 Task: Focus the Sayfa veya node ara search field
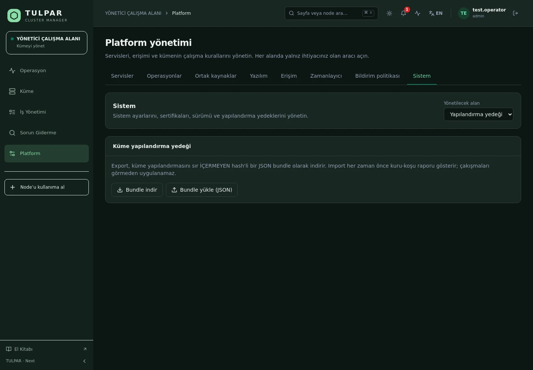331,13
